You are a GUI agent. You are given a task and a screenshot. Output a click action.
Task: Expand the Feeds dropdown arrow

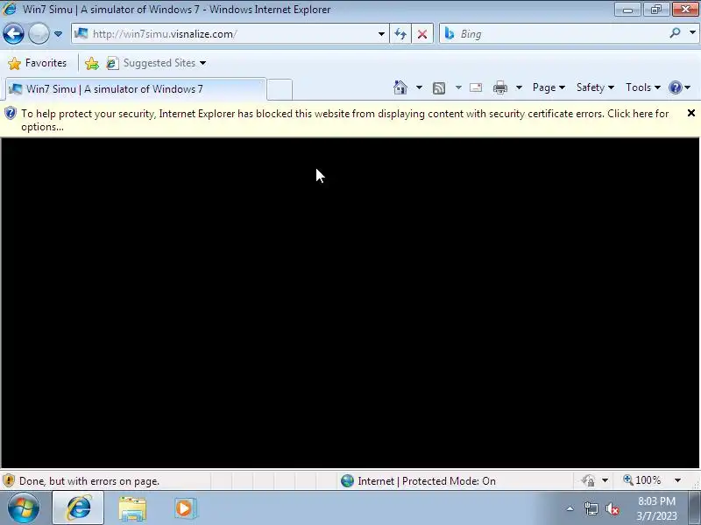(458, 87)
